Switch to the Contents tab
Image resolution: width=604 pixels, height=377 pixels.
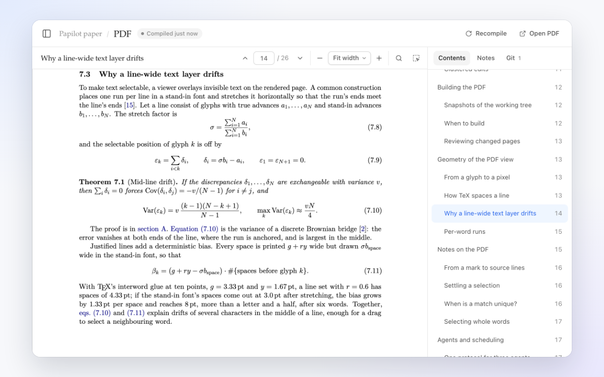(x=451, y=58)
